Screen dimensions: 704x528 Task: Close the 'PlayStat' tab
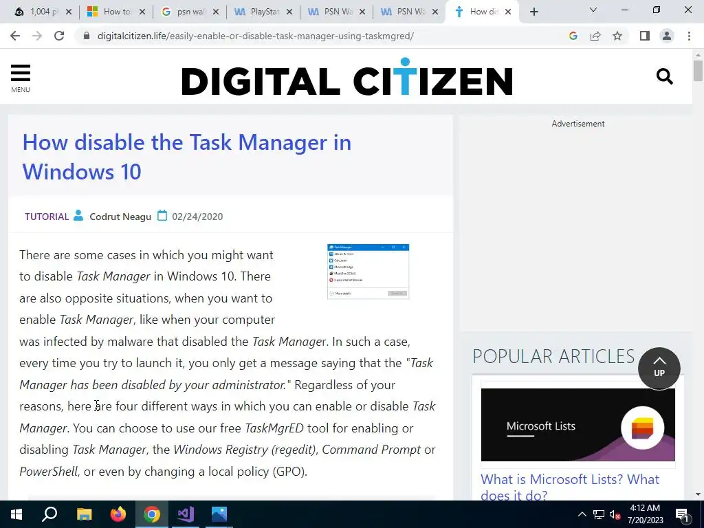tap(289, 12)
